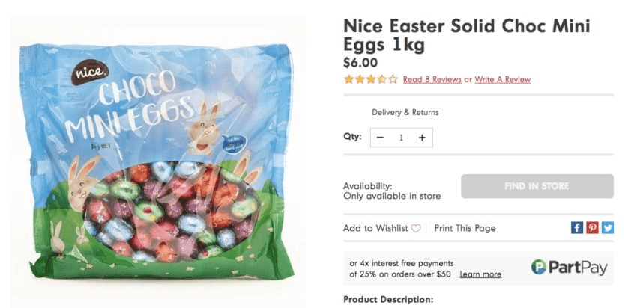637x308 pixels.
Task: Follow the Write A Review link
Action: [502, 79]
